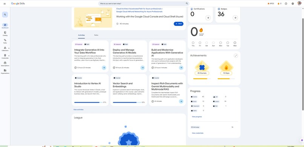Click the View activities link
Screen dimensions: 304x147
78,109
